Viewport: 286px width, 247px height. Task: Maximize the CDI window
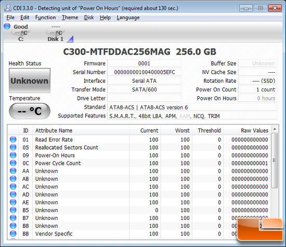point(261,8)
